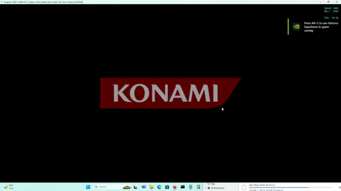
Task: Cancel the Teen Titans download
Action: pyautogui.click(x=339, y=187)
